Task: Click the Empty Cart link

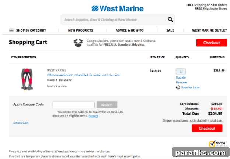Action: 21,123
